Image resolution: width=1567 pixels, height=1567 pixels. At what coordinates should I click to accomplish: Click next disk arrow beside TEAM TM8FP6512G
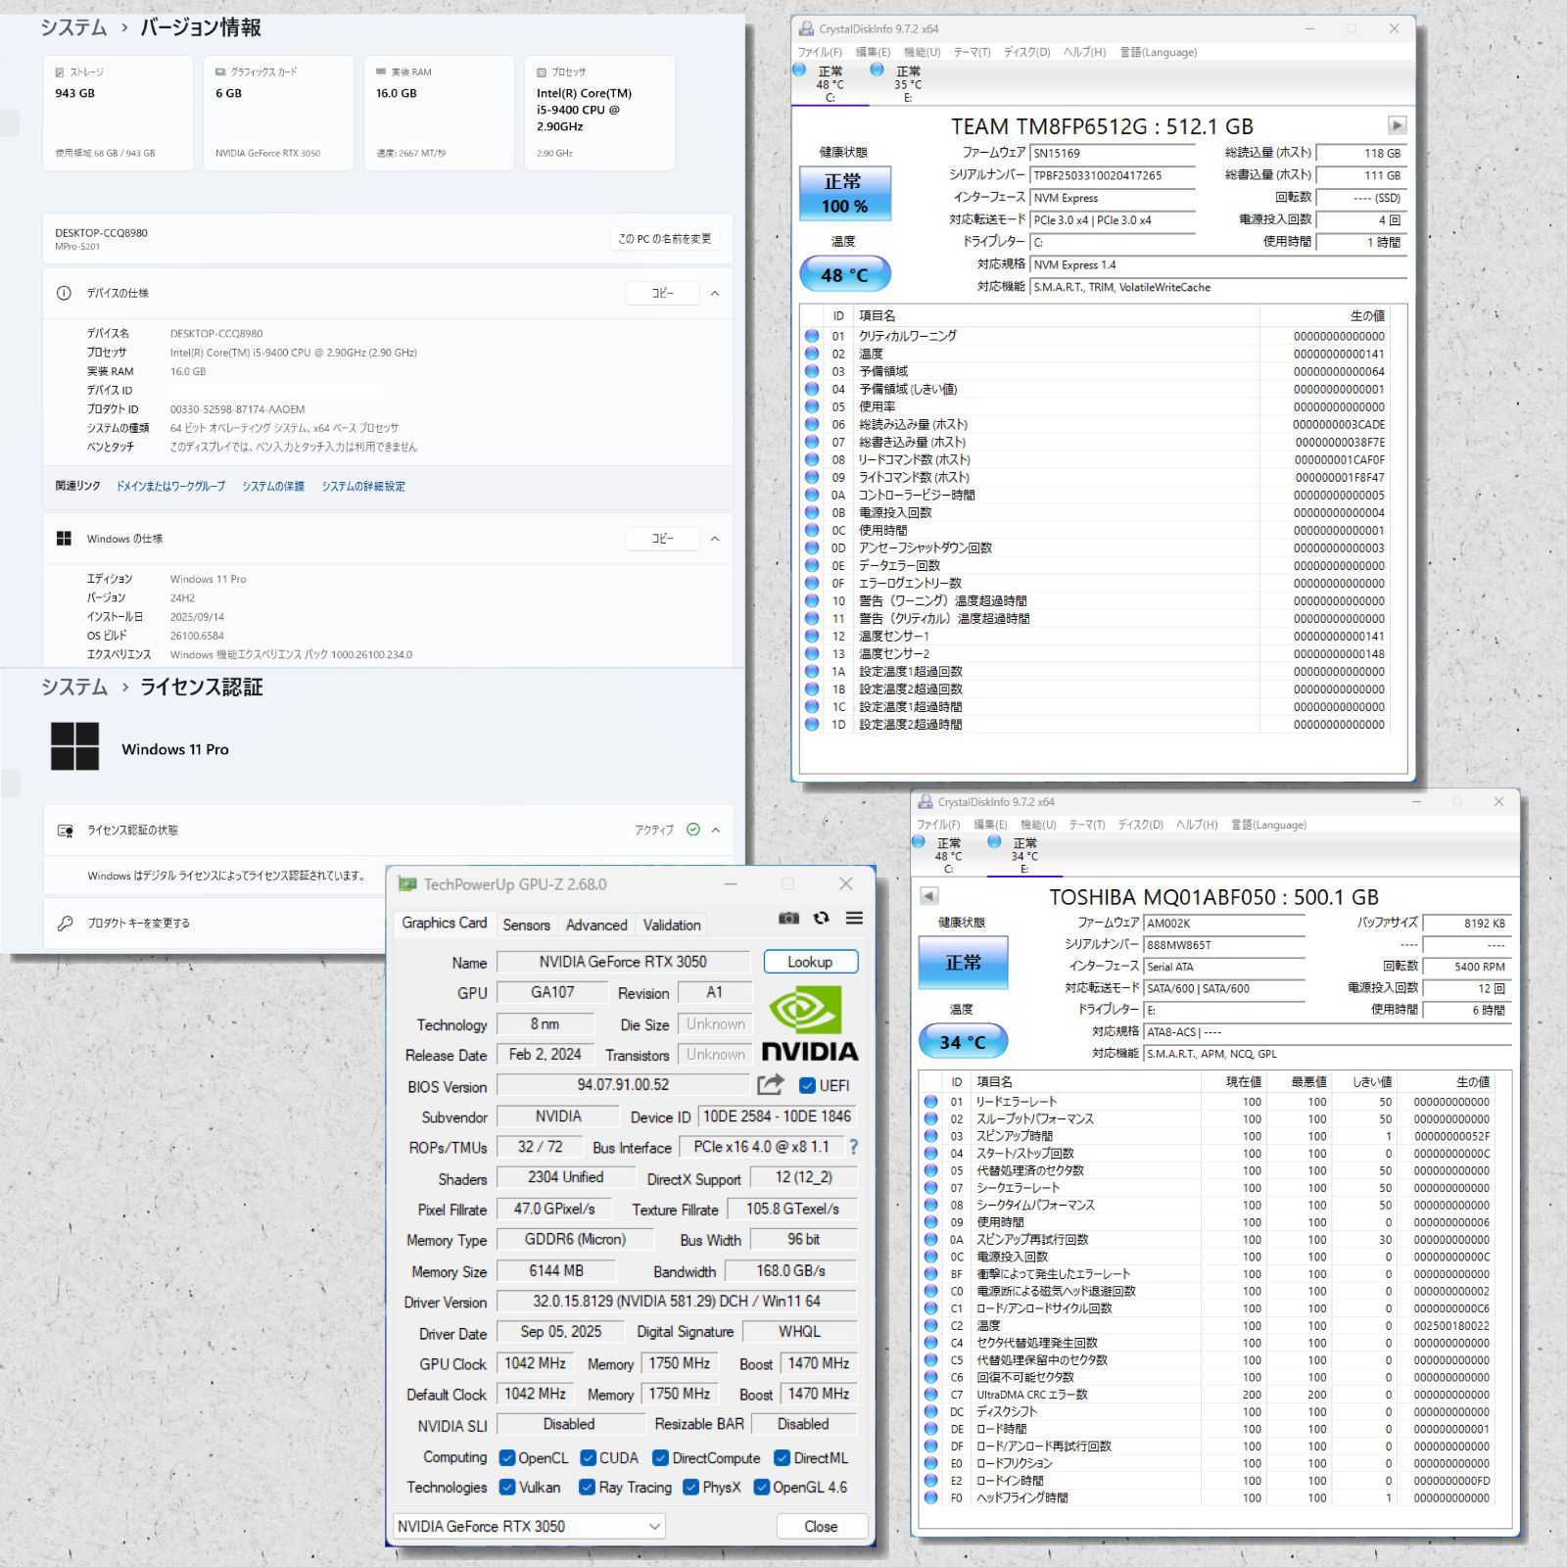pos(1397,125)
